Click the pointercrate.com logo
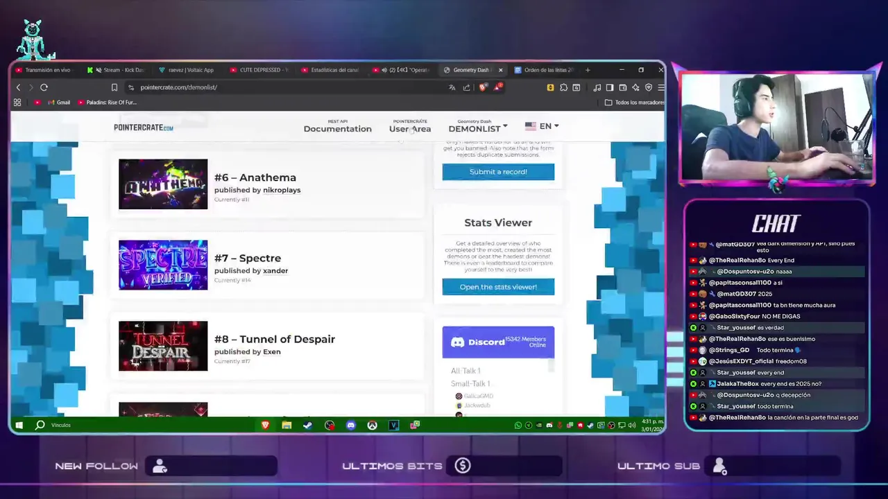The height and width of the screenshot is (499, 888). [144, 128]
